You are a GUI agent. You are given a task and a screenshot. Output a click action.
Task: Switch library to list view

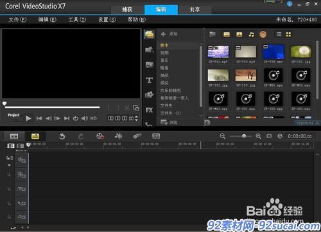coord(279,34)
